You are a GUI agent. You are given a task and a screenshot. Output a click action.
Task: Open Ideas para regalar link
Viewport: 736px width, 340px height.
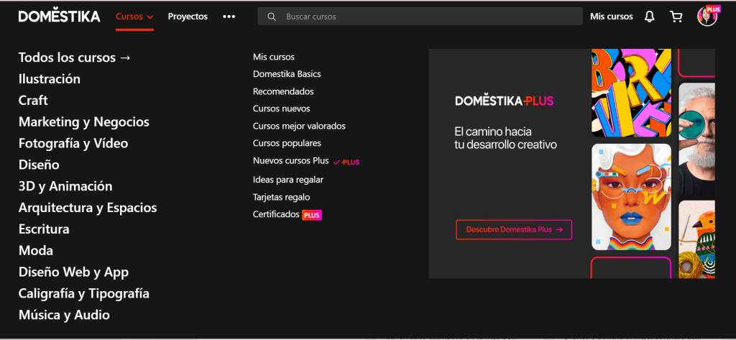(x=288, y=180)
